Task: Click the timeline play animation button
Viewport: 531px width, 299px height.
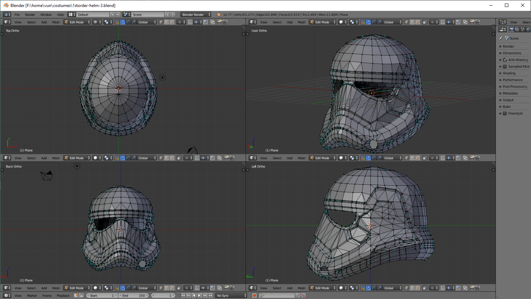Action: [x=199, y=296]
